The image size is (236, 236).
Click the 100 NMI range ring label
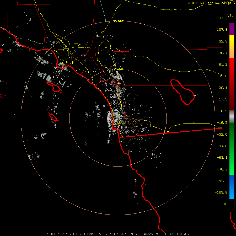pos(118,21)
